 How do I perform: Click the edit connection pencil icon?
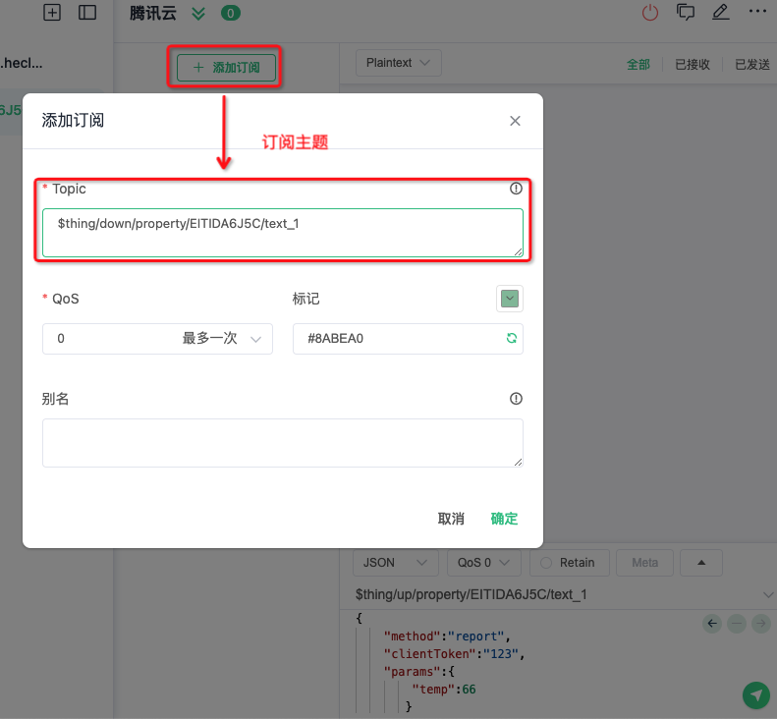coord(720,13)
